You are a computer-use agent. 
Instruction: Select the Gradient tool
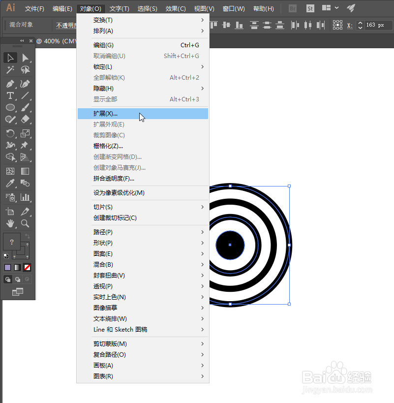25,171
